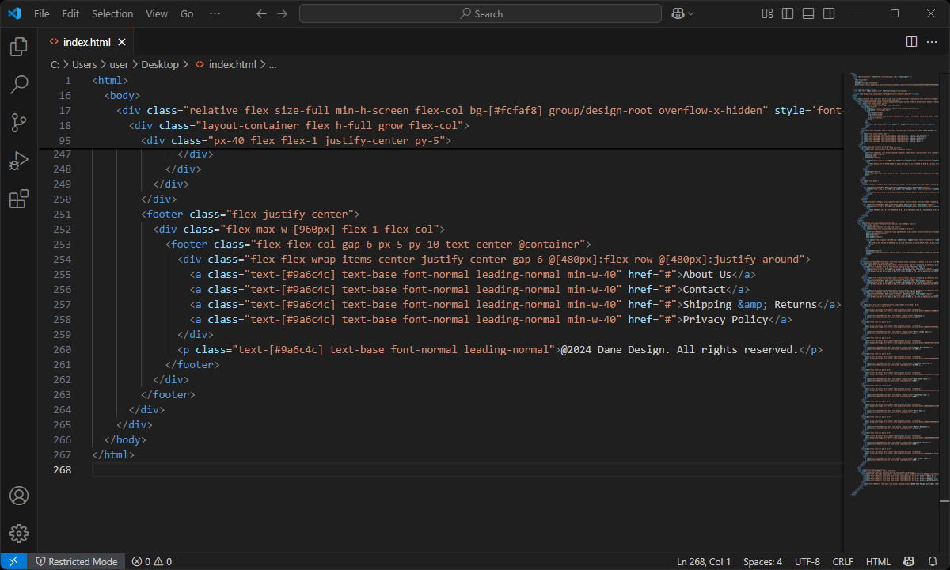Click the title bar Search field
Viewport: 950px width, 570px height.
481,13
